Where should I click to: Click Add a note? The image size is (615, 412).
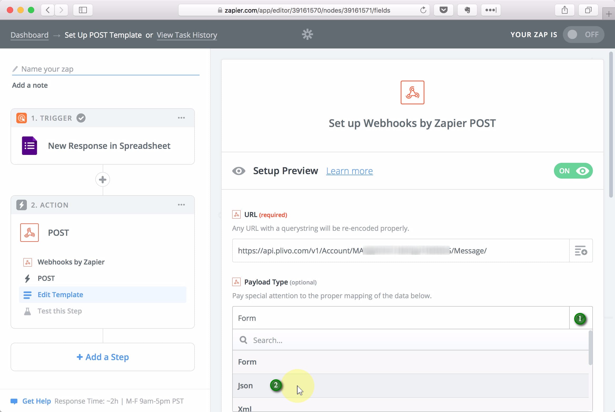pos(30,85)
